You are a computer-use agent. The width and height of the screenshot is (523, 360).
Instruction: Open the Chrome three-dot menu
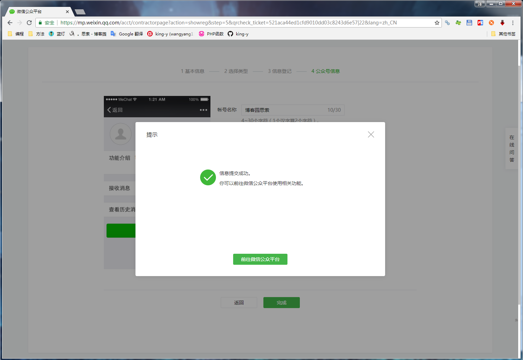click(x=513, y=23)
